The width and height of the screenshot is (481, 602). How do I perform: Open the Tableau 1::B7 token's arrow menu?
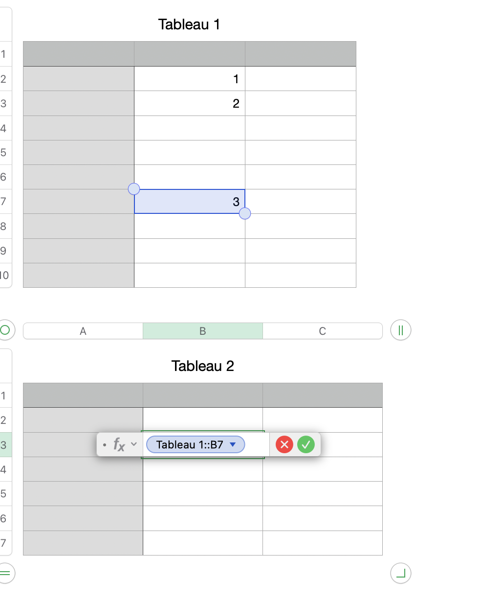tap(233, 444)
